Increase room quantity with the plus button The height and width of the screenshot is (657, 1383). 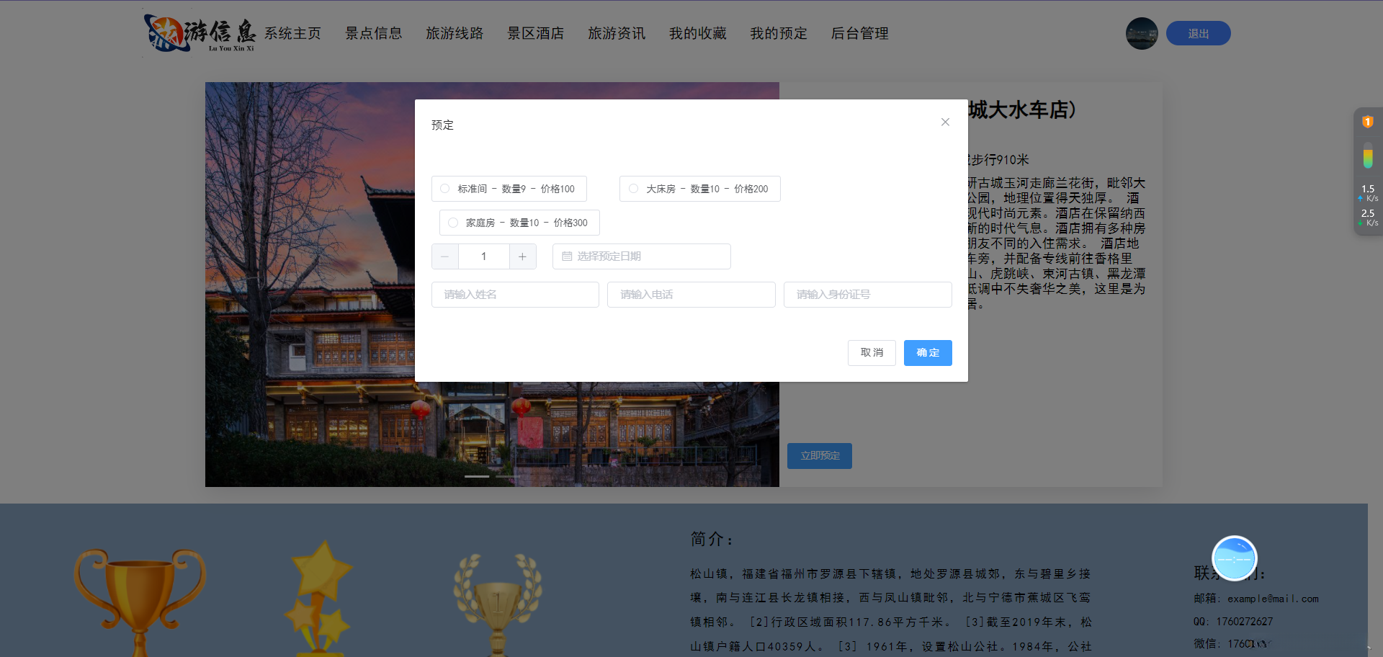tap(523, 256)
